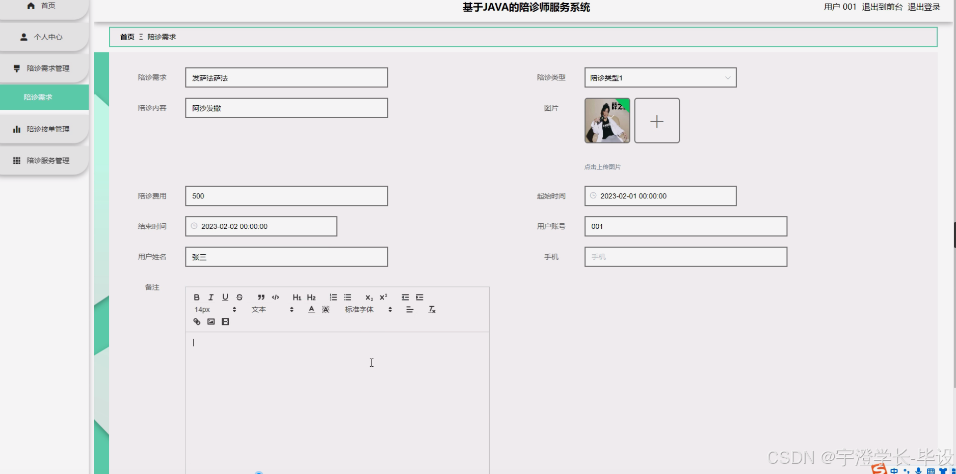Open the text color picker icon
The image size is (956, 474).
coord(311,309)
